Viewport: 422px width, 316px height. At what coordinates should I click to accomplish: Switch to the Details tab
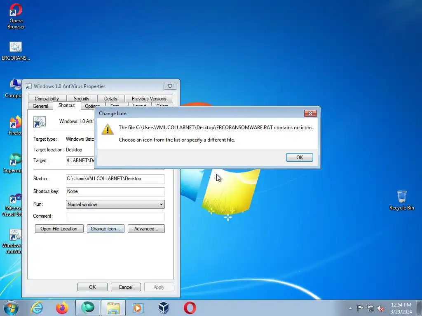[110, 99]
